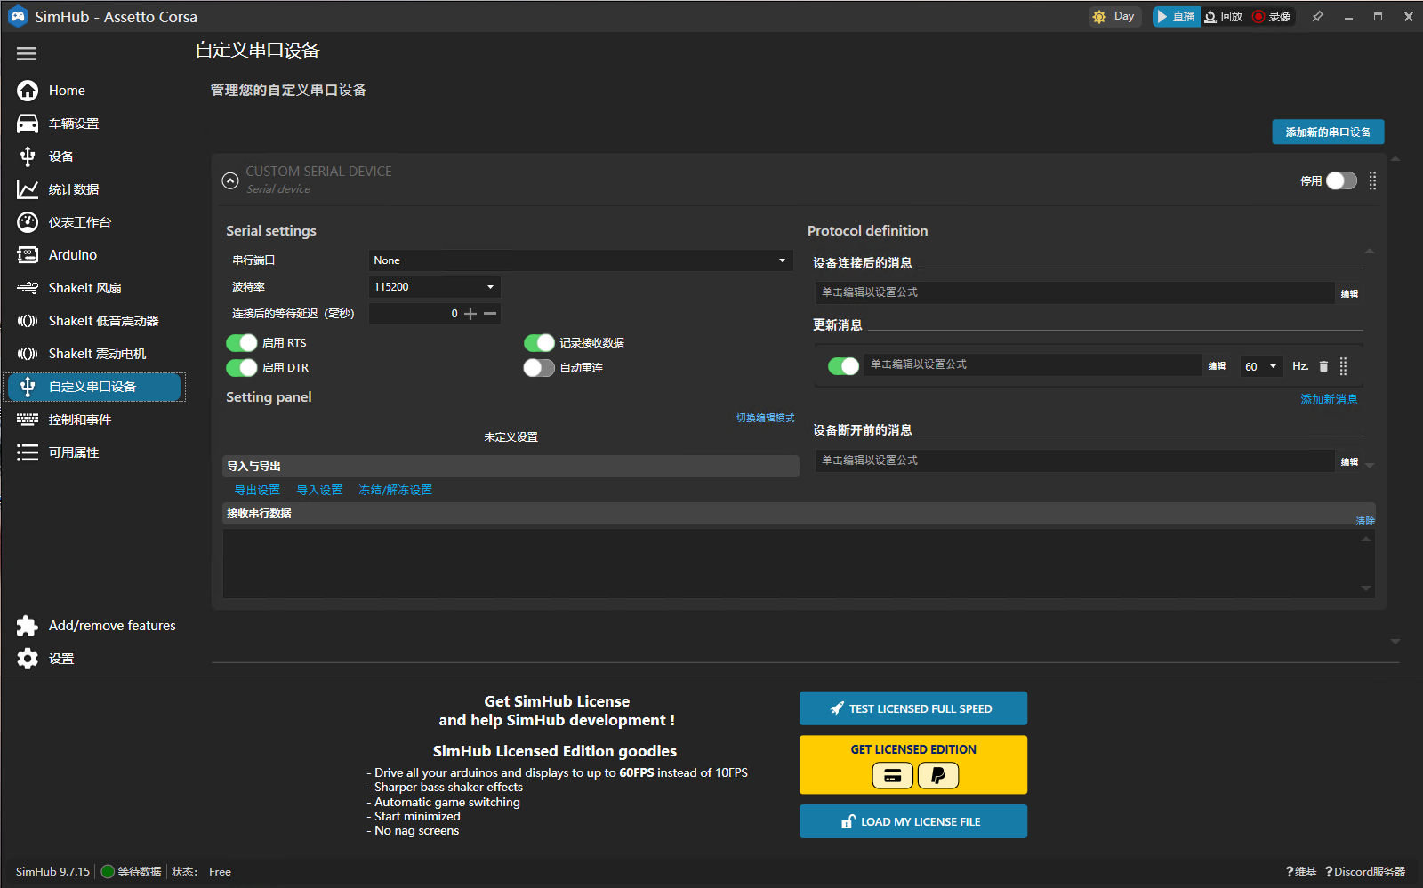Viewport: 1423px width, 888px height.
Task: Toggle 启用 RTS switch
Action: (x=241, y=343)
